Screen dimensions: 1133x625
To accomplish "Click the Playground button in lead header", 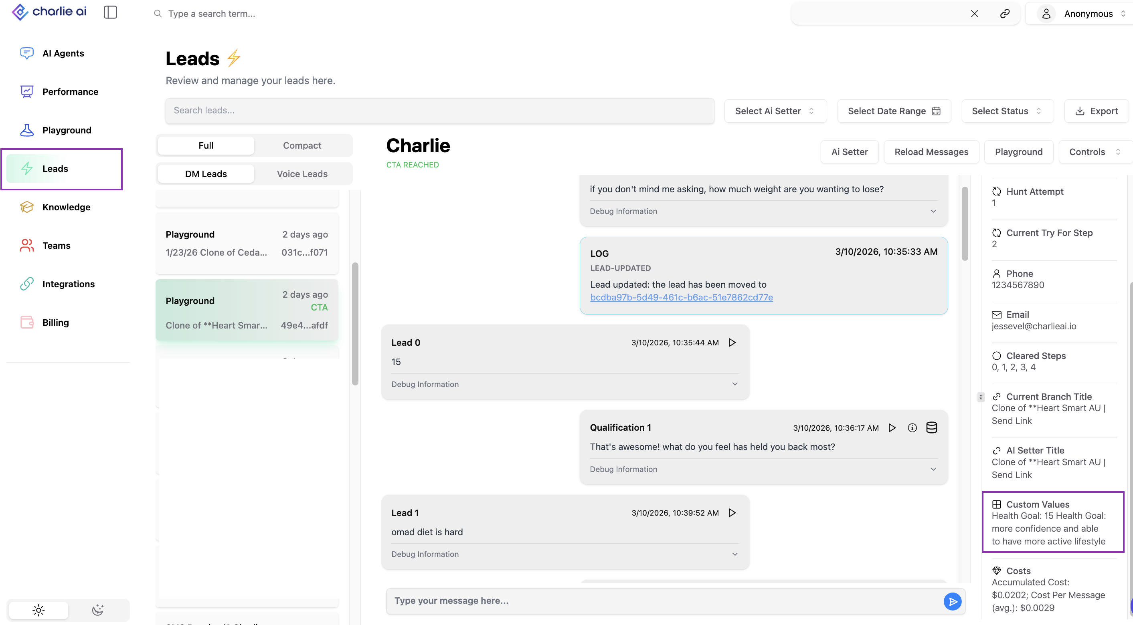I will (1018, 152).
